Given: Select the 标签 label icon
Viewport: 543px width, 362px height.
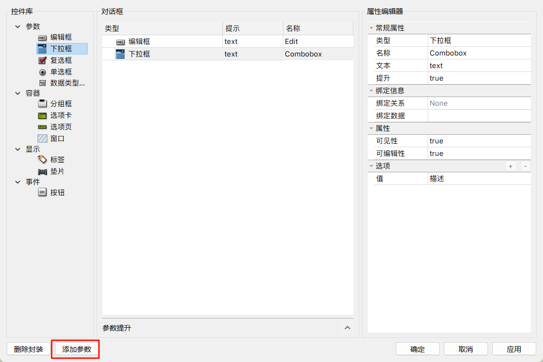Looking at the screenshot, I should [42, 160].
